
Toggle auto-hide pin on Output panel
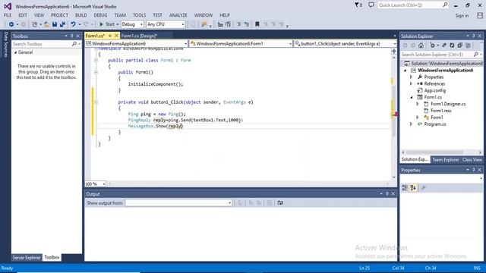point(387,194)
